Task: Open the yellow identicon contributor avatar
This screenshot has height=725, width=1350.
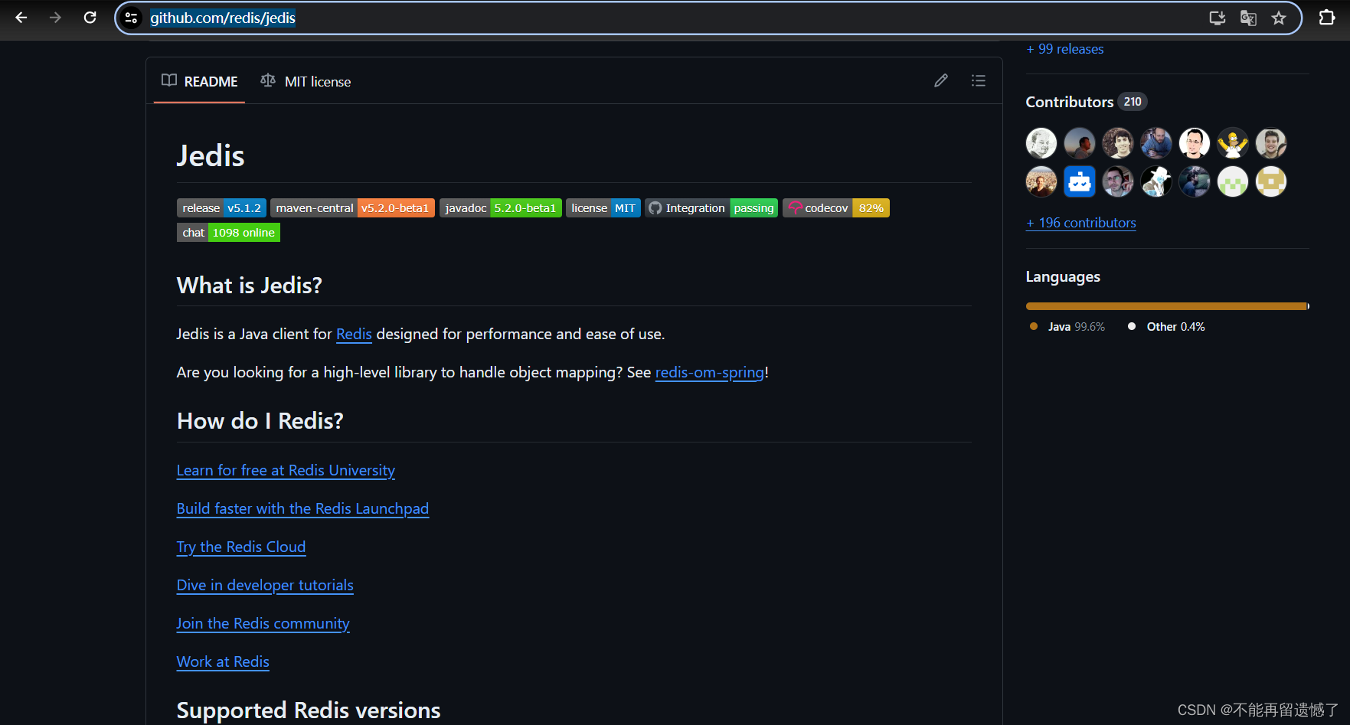Action: (x=1271, y=181)
